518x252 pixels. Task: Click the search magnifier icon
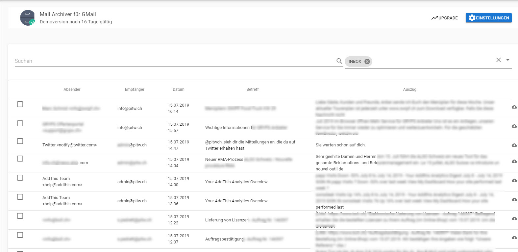pos(339,61)
